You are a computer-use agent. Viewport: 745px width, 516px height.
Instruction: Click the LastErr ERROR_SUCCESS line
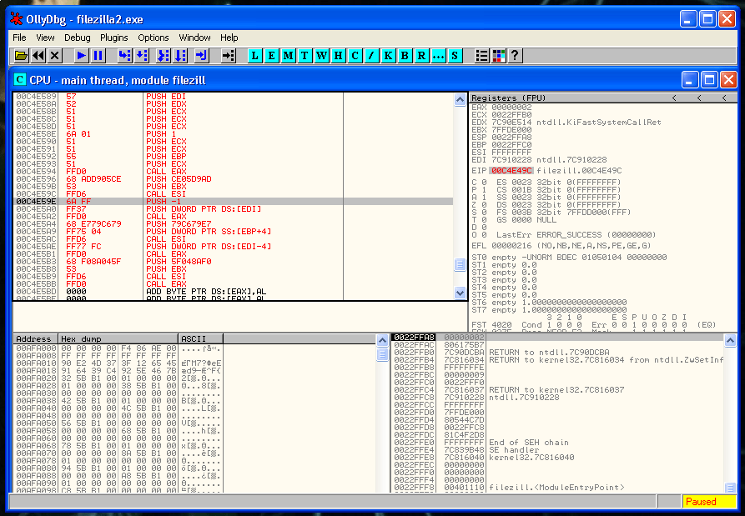click(x=576, y=235)
